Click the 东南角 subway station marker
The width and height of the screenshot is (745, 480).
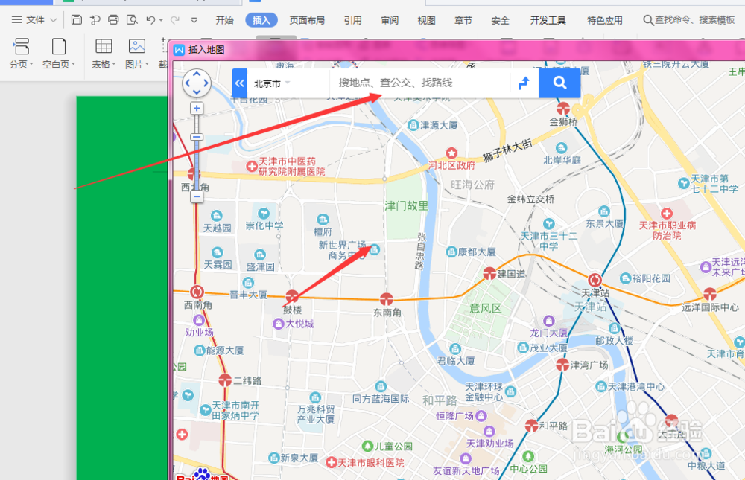click(x=386, y=298)
